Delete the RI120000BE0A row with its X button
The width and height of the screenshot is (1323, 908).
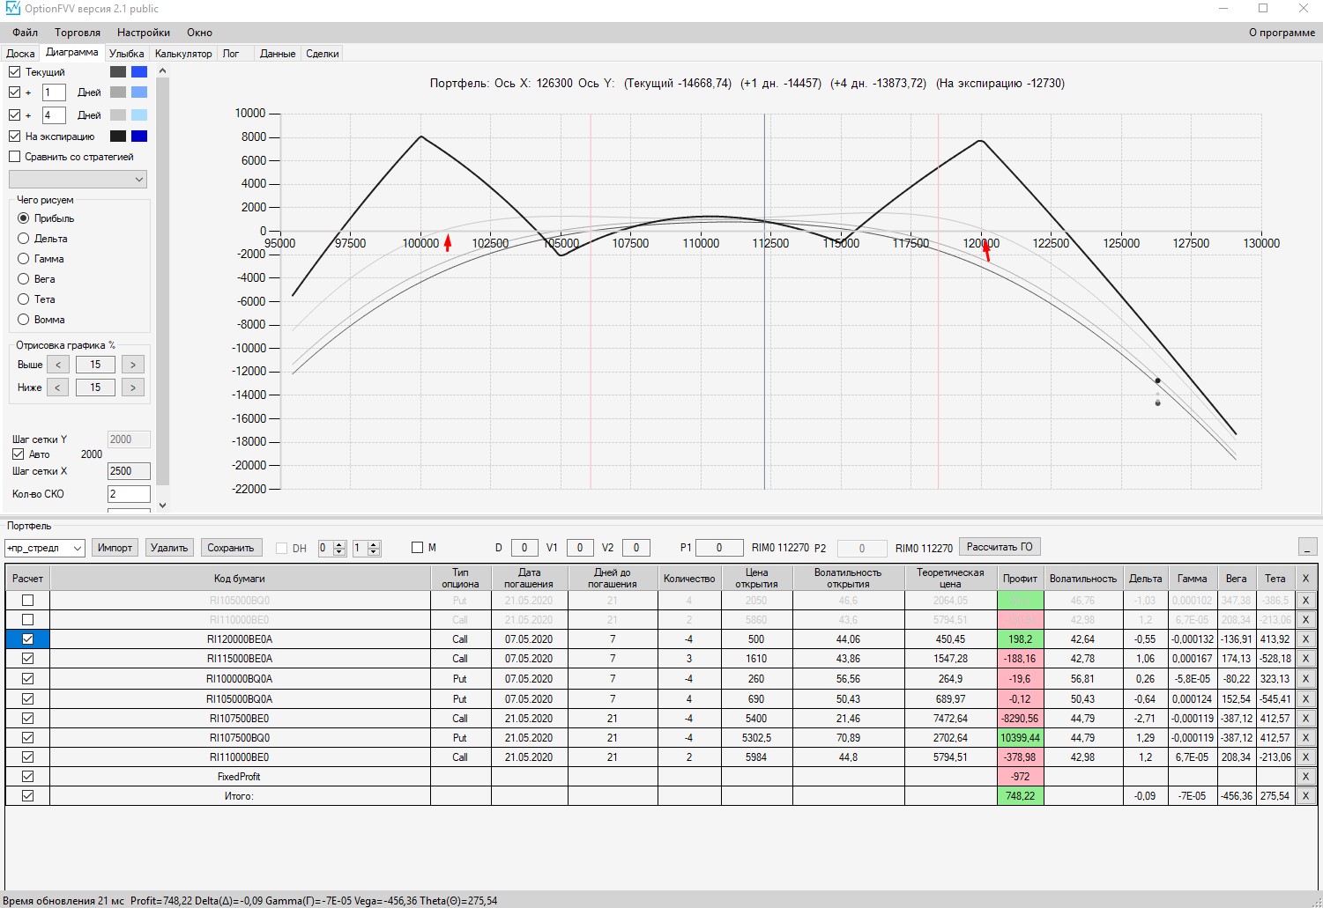pos(1305,639)
